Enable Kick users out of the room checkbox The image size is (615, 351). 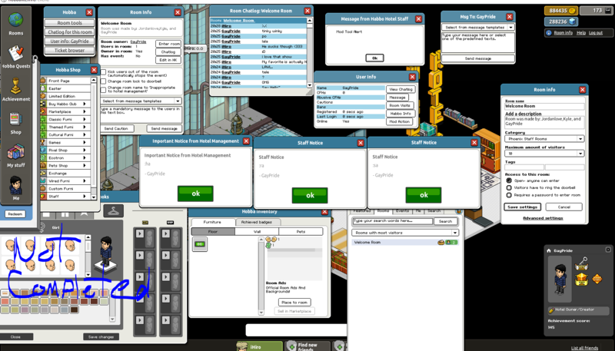point(104,72)
